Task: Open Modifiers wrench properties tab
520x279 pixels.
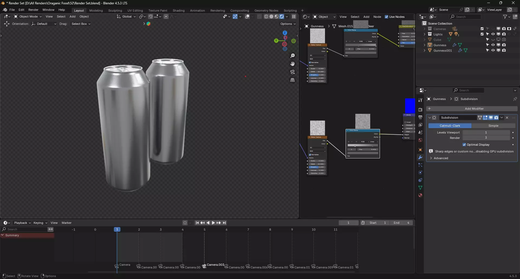Action: (x=420, y=157)
